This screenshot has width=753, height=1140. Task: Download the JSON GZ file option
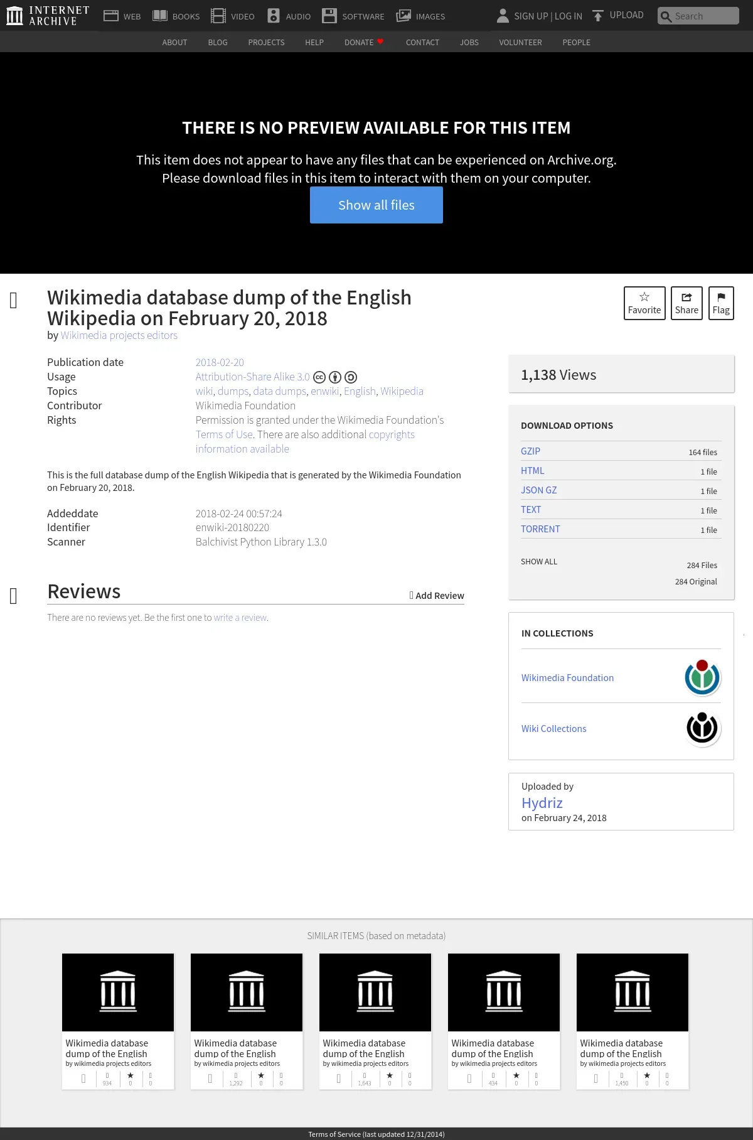[x=621, y=490]
